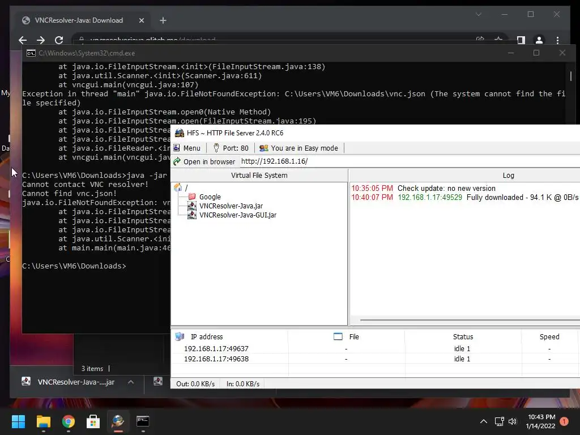Open the HFS Menu button
The image size is (580, 435).
click(187, 148)
